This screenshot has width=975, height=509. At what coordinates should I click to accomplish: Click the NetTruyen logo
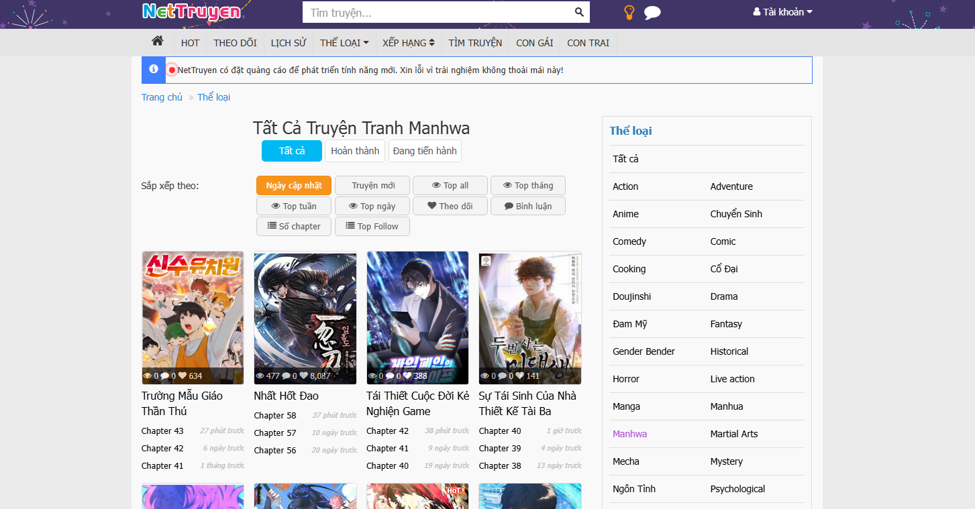[x=191, y=11]
